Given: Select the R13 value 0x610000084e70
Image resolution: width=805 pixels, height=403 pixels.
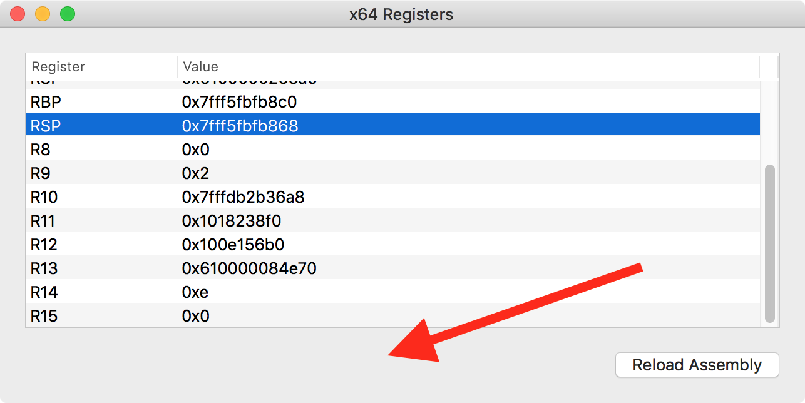Looking at the screenshot, I should click(x=248, y=268).
